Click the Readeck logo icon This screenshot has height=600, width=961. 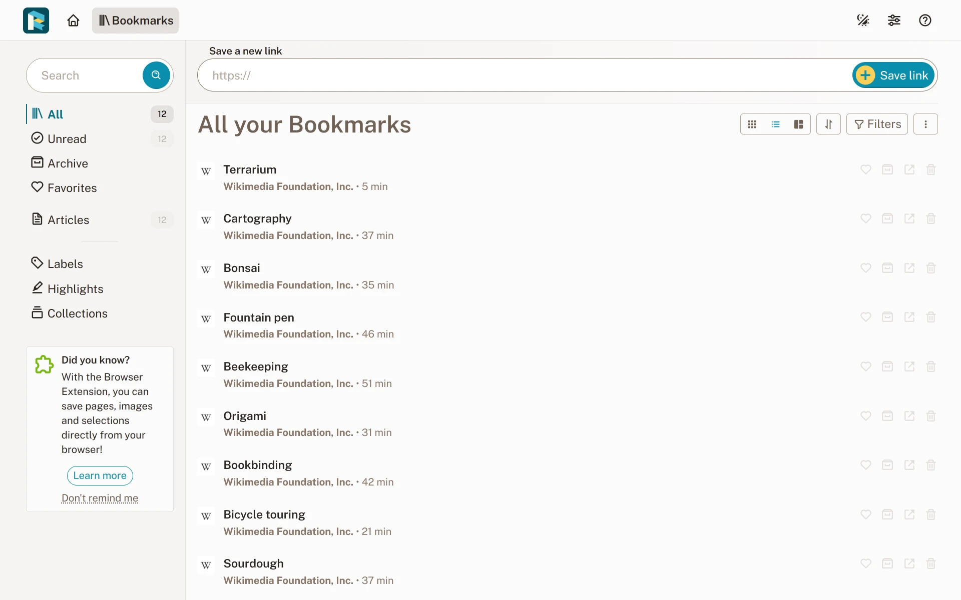pyautogui.click(x=36, y=20)
